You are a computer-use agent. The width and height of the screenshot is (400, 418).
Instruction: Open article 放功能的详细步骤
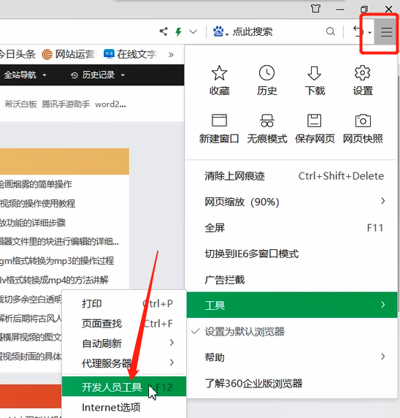point(33,223)
